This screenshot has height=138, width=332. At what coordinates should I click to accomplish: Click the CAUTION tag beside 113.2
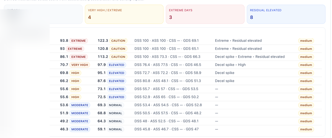[x=118, y=57]
